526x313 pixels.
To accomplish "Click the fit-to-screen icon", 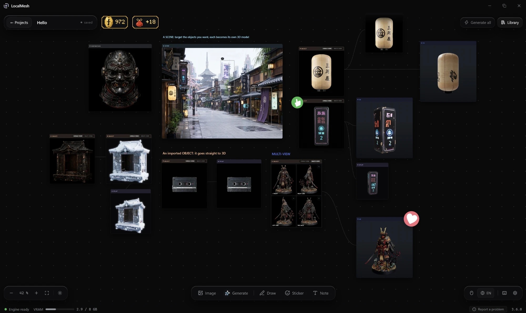I will pyautogui.click(x=47, y=293).
